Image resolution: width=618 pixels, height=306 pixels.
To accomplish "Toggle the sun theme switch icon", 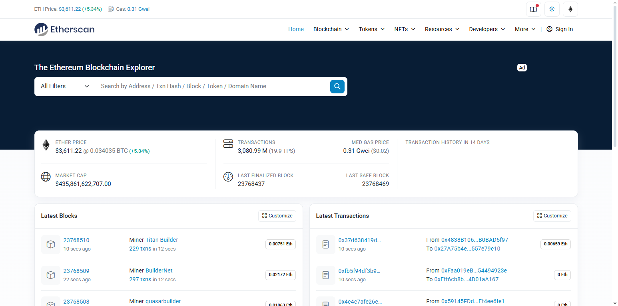I will 552,9.
